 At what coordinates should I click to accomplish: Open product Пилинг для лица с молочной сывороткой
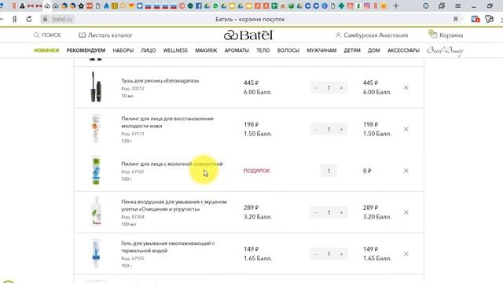(x=172, y=164)
